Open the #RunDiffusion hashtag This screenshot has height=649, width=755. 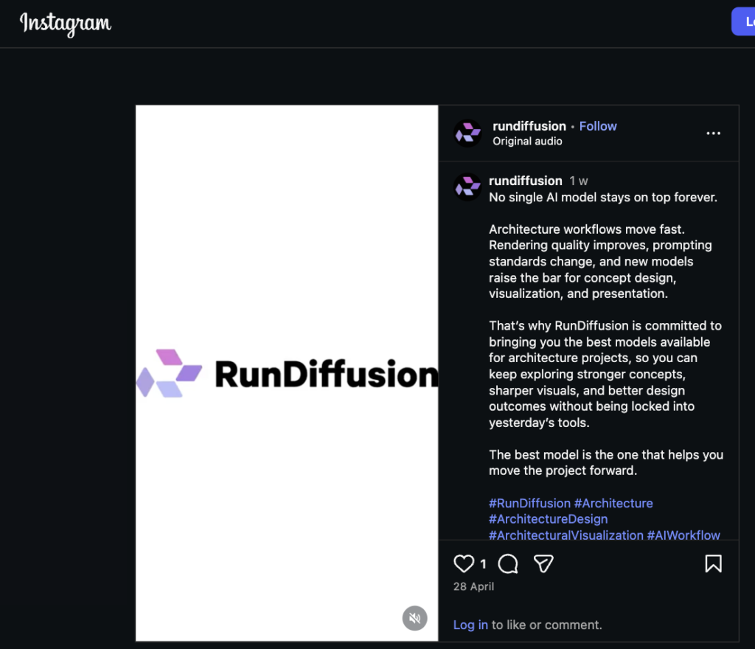click(529, 503)
